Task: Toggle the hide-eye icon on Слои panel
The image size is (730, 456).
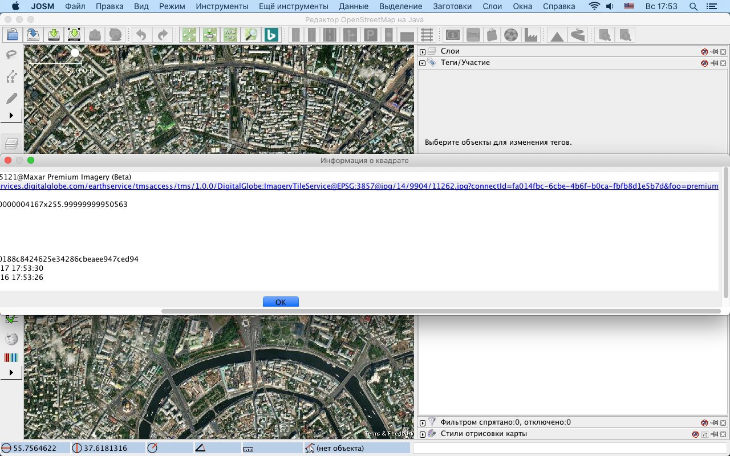Action: (704, 51)
